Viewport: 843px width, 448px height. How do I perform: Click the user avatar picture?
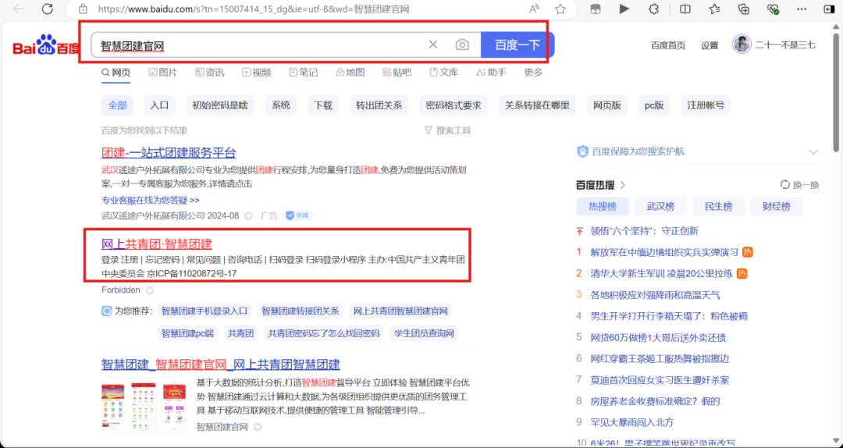pyautogui.click(x=742, y=44)
